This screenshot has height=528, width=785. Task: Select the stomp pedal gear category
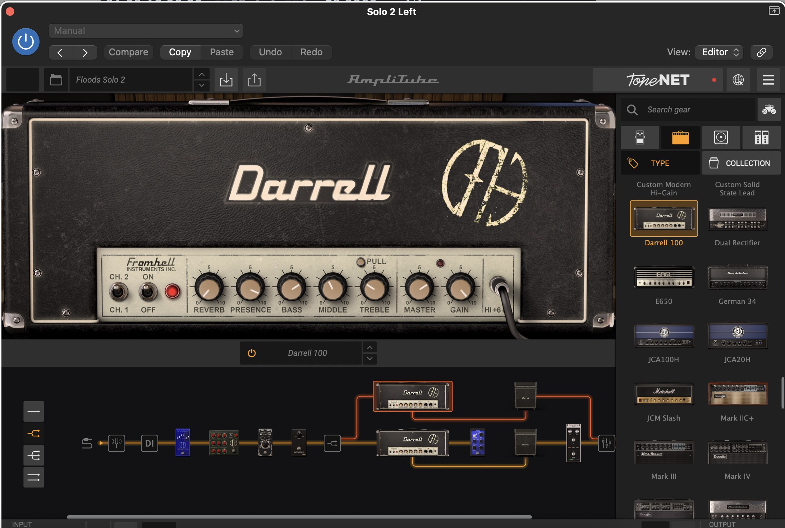coord(640,137)
